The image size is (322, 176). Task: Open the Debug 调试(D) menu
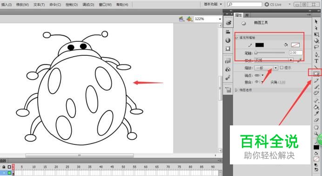tap(88, 5)
